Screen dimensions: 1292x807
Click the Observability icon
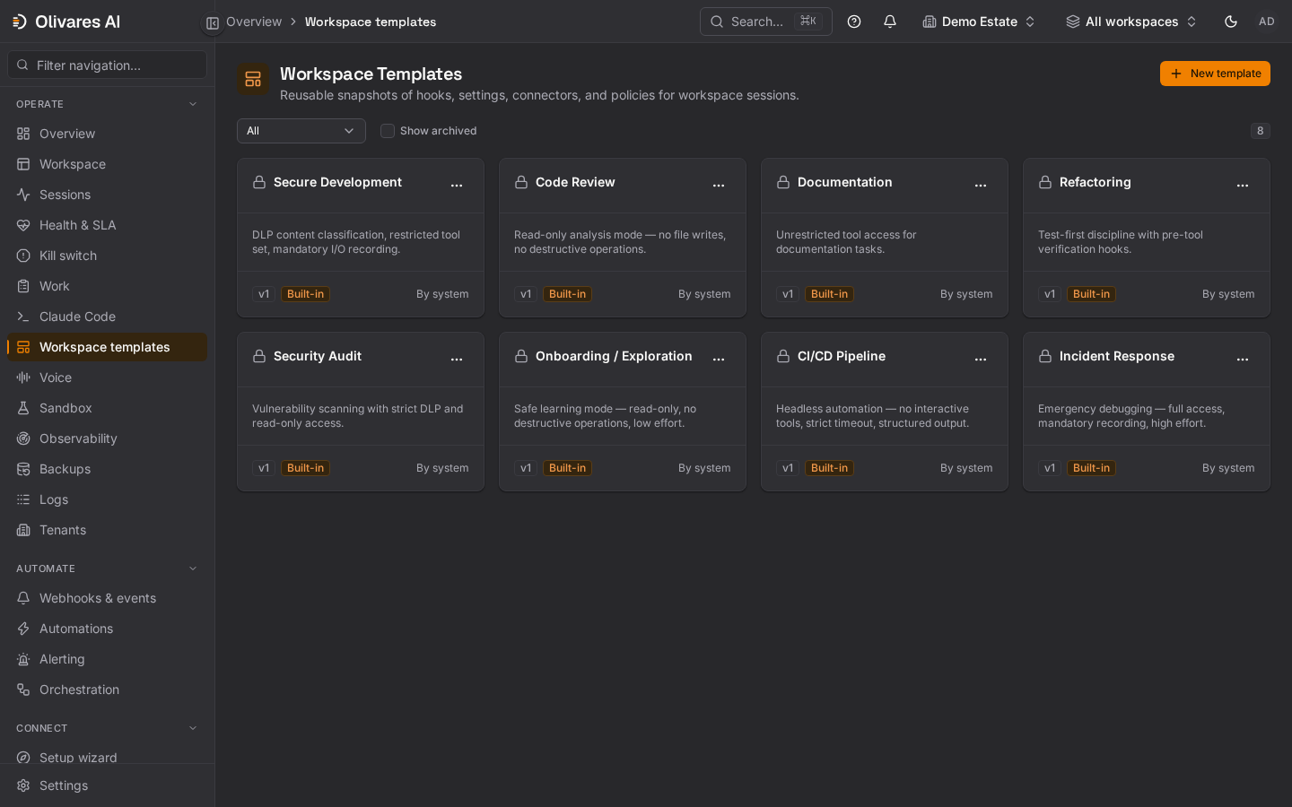[x=23, y=438]
